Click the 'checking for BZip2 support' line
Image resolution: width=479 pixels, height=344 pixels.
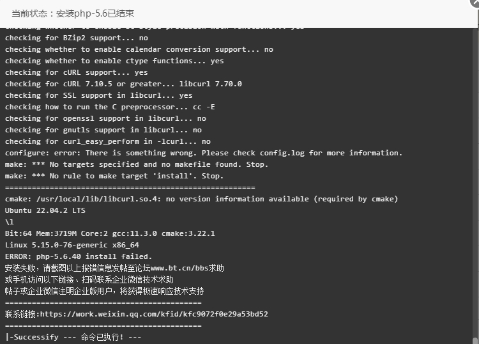click(x=77, y=38)
